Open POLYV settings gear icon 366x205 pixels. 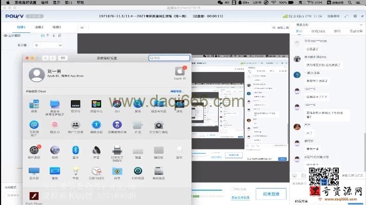(x=355, y=16)
